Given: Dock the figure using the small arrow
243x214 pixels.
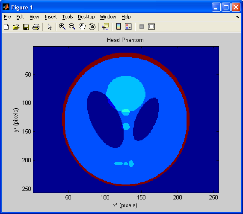Looking at the screenshot, I should [x=238, y=17].
